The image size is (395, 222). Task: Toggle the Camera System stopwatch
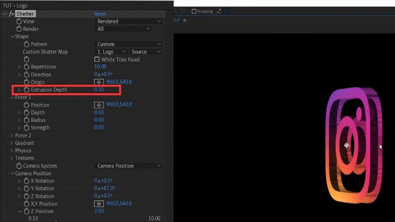[19, 166]
